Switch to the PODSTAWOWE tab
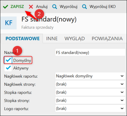 click(x=22, y=38)
